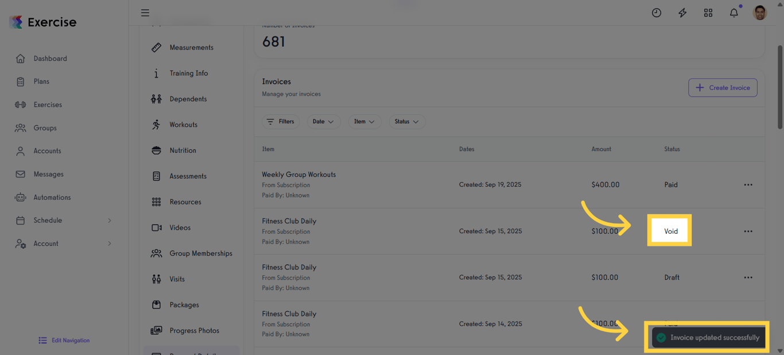Select Nutrition in the client menu
The image size is (784, 355).
click(x=183, y=151)
